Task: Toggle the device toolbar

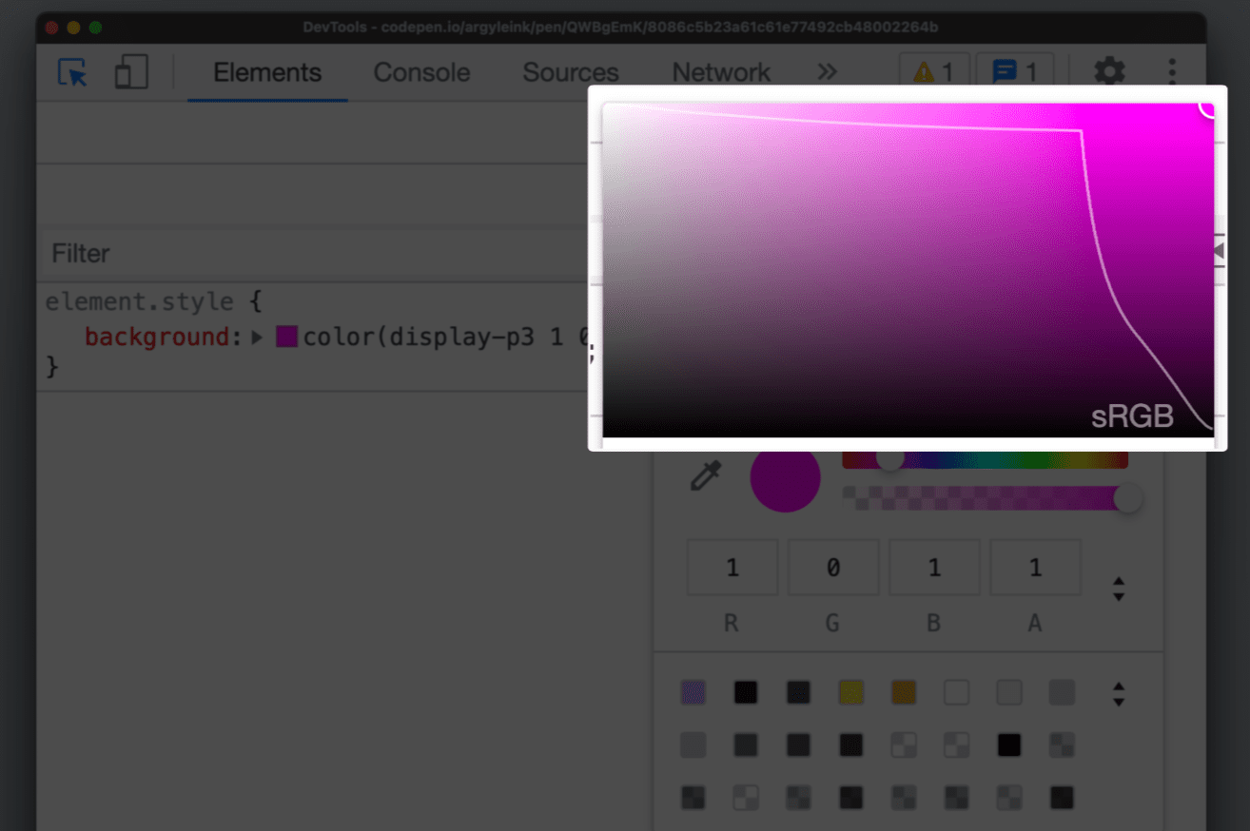Action: pos(130,71)
